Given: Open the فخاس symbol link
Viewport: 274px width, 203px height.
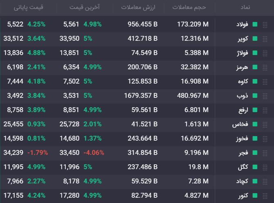Looking at the screenshot, I should [240, 124].
